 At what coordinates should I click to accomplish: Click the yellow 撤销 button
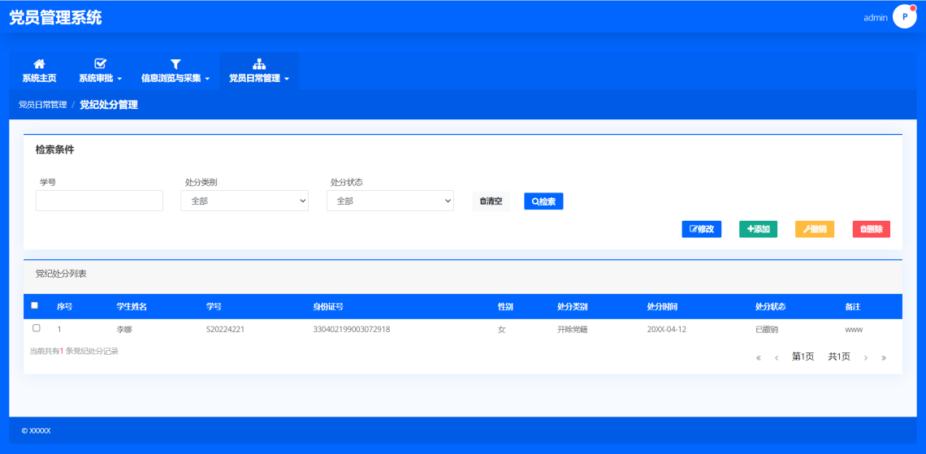815,229
